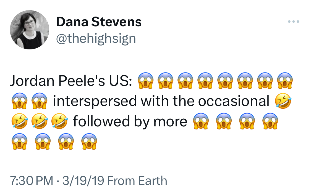Select the last screaming emoji on the first line
Viewport: 311px width, 194px height.
285,81
